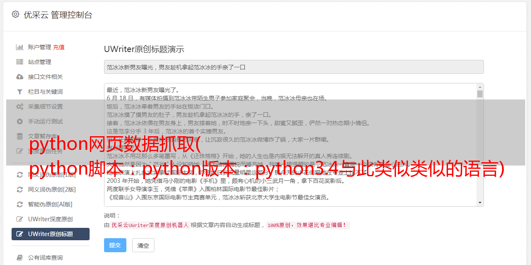The image size is (531, 265).
Task: Click the gear icon beside 优采云 管理控制台
Action: 15,14
